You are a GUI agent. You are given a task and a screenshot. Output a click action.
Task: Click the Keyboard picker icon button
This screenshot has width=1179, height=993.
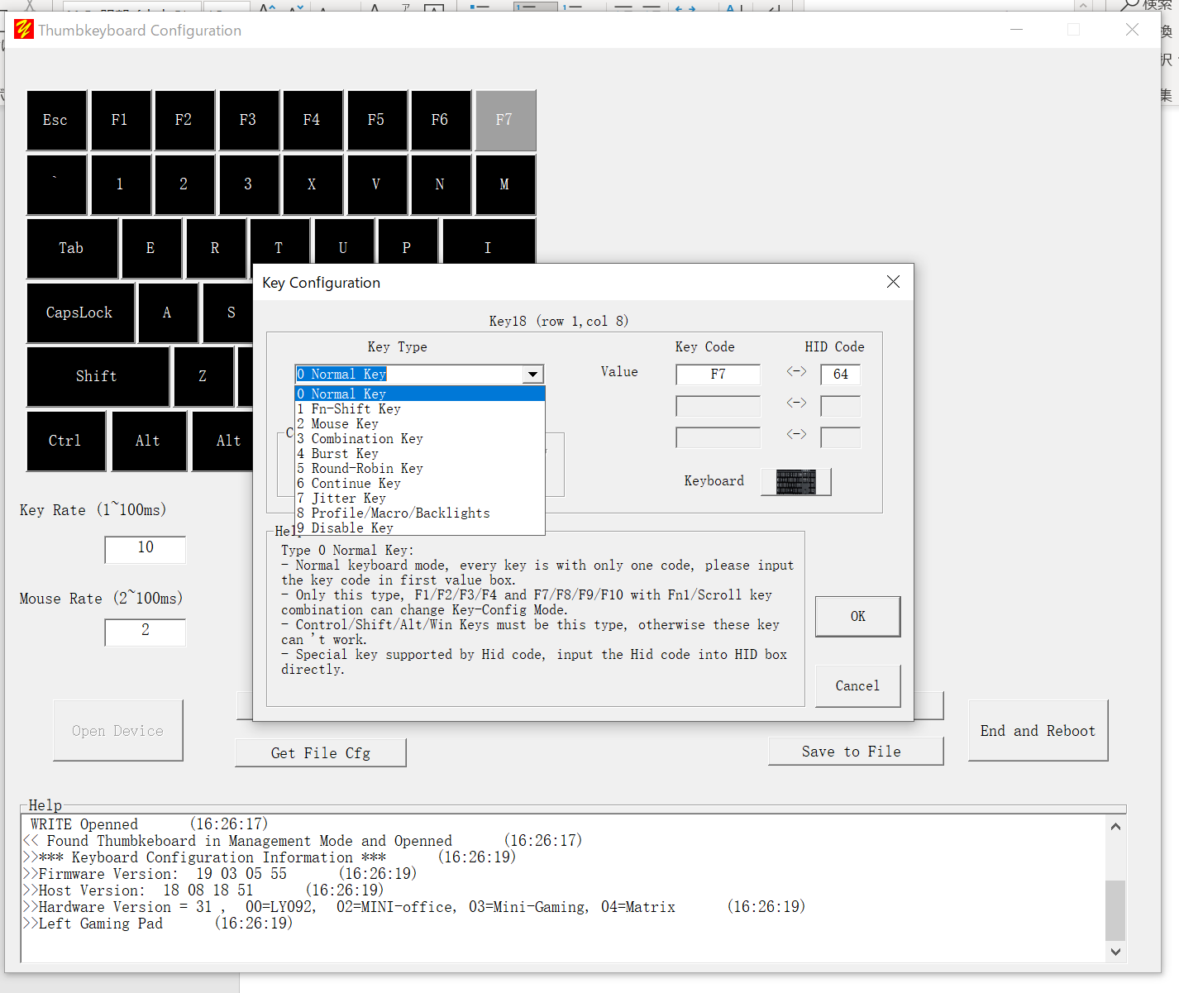795,481
